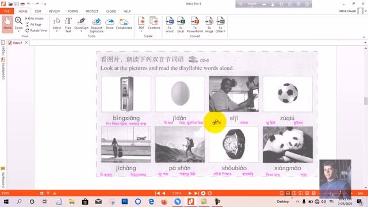Click the vertical scrollbar thumb
Image resolution: width=368 pixels, height=207 pixels.
(x=366, y=101)
